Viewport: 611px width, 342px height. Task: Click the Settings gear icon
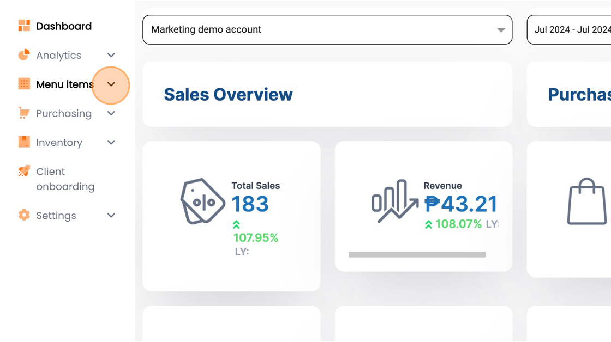[24, 215]
